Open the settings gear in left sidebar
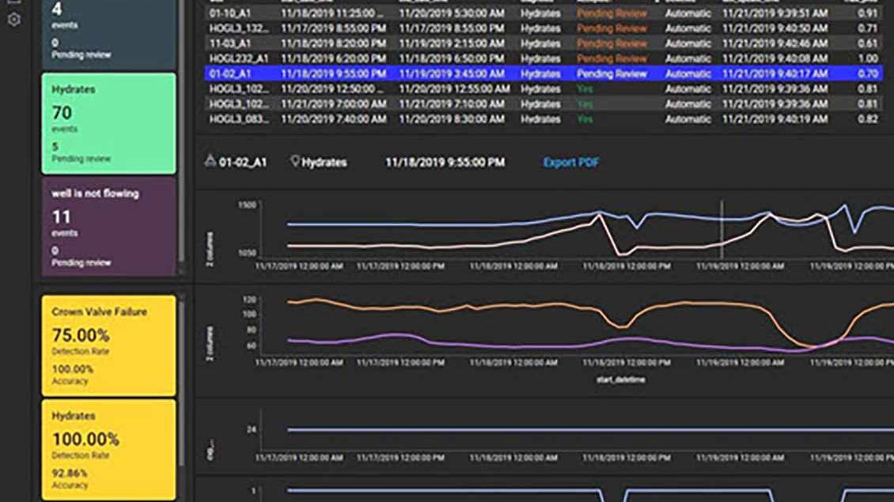 (14, 20)
